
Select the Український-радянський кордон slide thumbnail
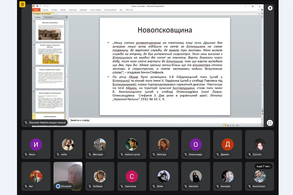[x=49, y=78]
